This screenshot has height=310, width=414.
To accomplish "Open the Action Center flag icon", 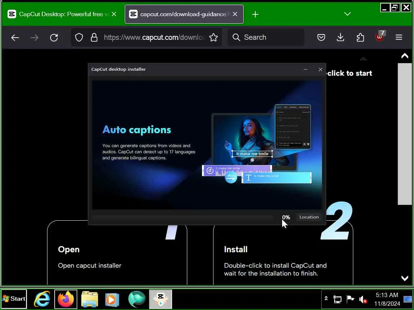I will coord(350,299).
